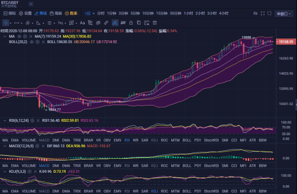Switch to 1小时 timeframe
297x194 pixels.
click(188, 13)
